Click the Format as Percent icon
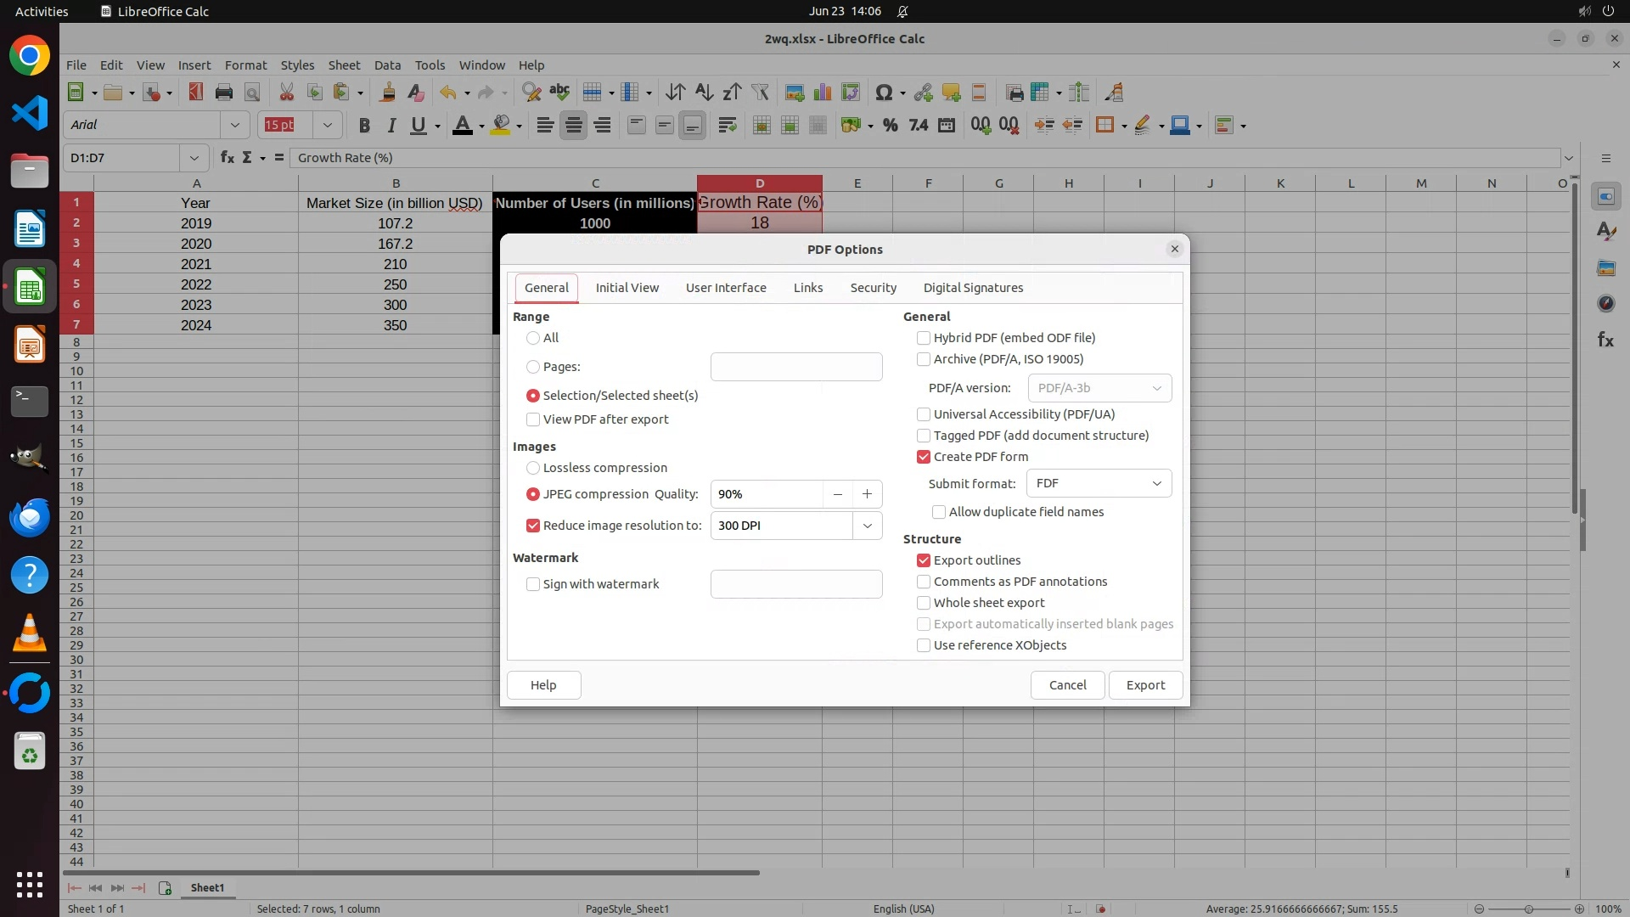Viewport: 1630px width, 917px height. [890, 126]
